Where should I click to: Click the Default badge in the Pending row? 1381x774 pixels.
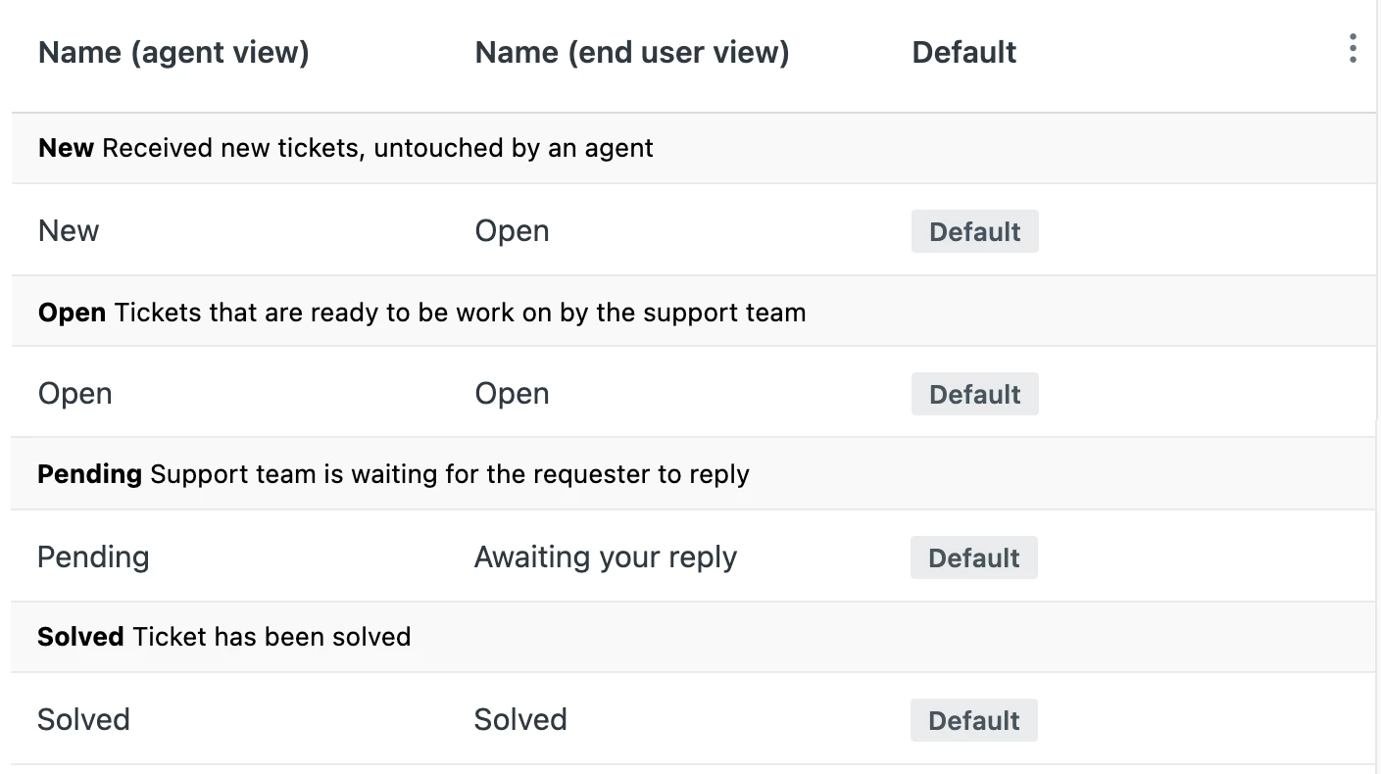point(973,557)
